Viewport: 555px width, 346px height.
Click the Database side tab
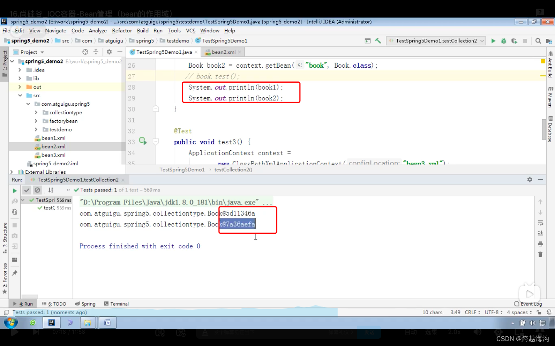pyautogui.click(x=550, y=130)
